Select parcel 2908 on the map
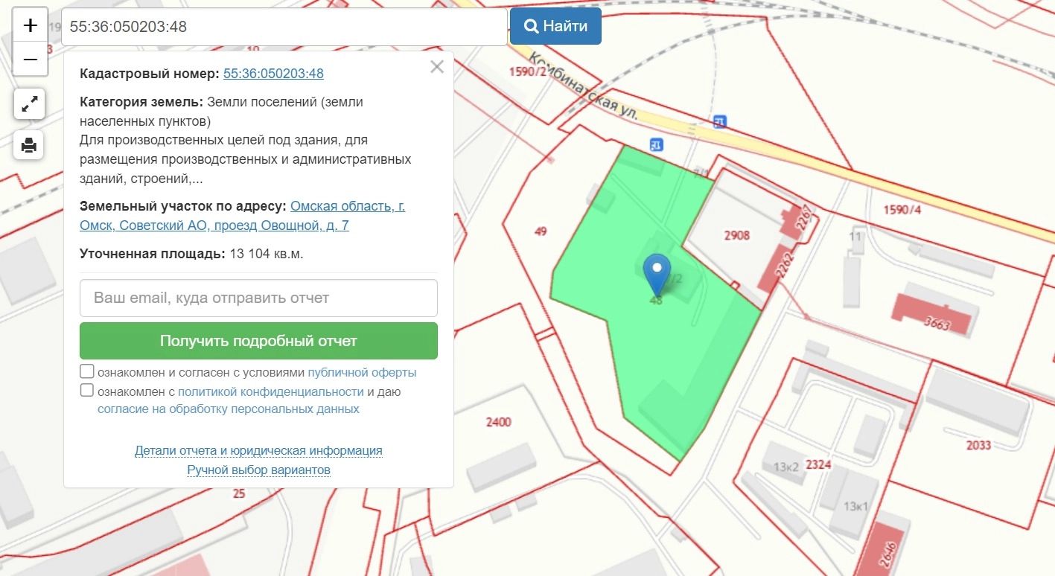Image resolution: width=1055 pixels, height=576 pixels. (736, 236)
